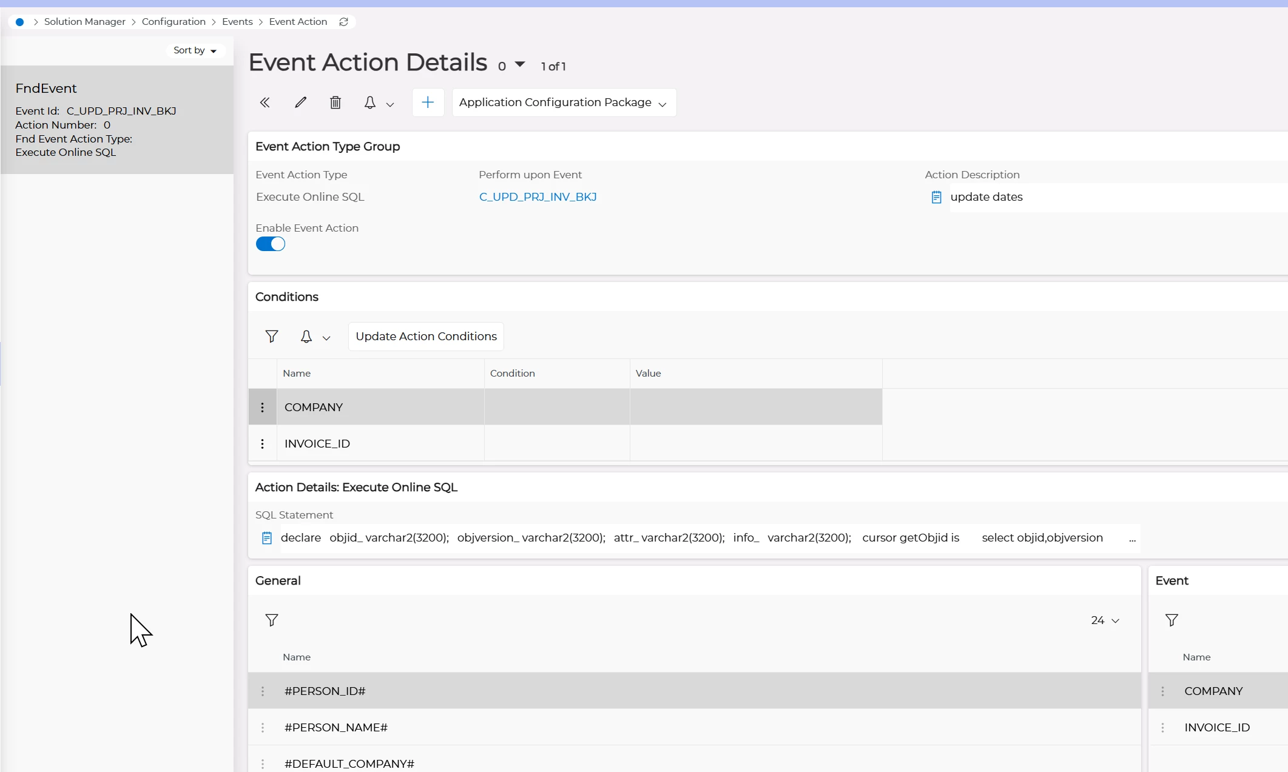The image size is (1288, 772).
Task: Open Application Configuration Package dropdown
Action: tap(564, 102)
